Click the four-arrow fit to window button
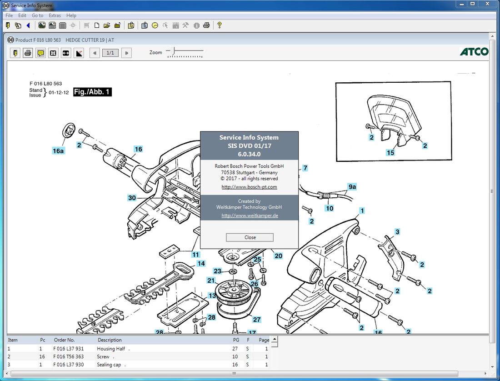The height and width of the screenshot is (381, 500). (x=53, y=53)
